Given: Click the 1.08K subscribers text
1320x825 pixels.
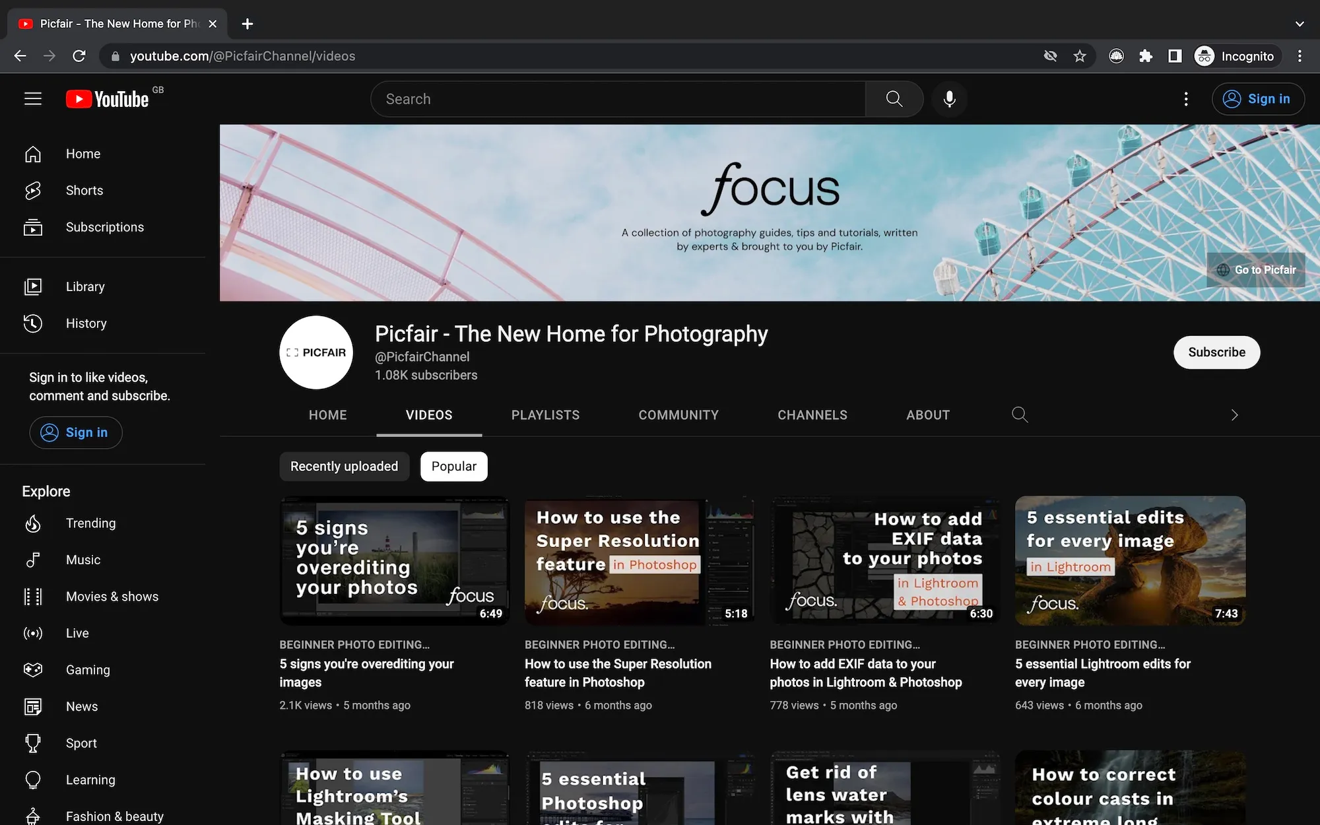Looking at the screenshot, I should click(x=426, y=375).
